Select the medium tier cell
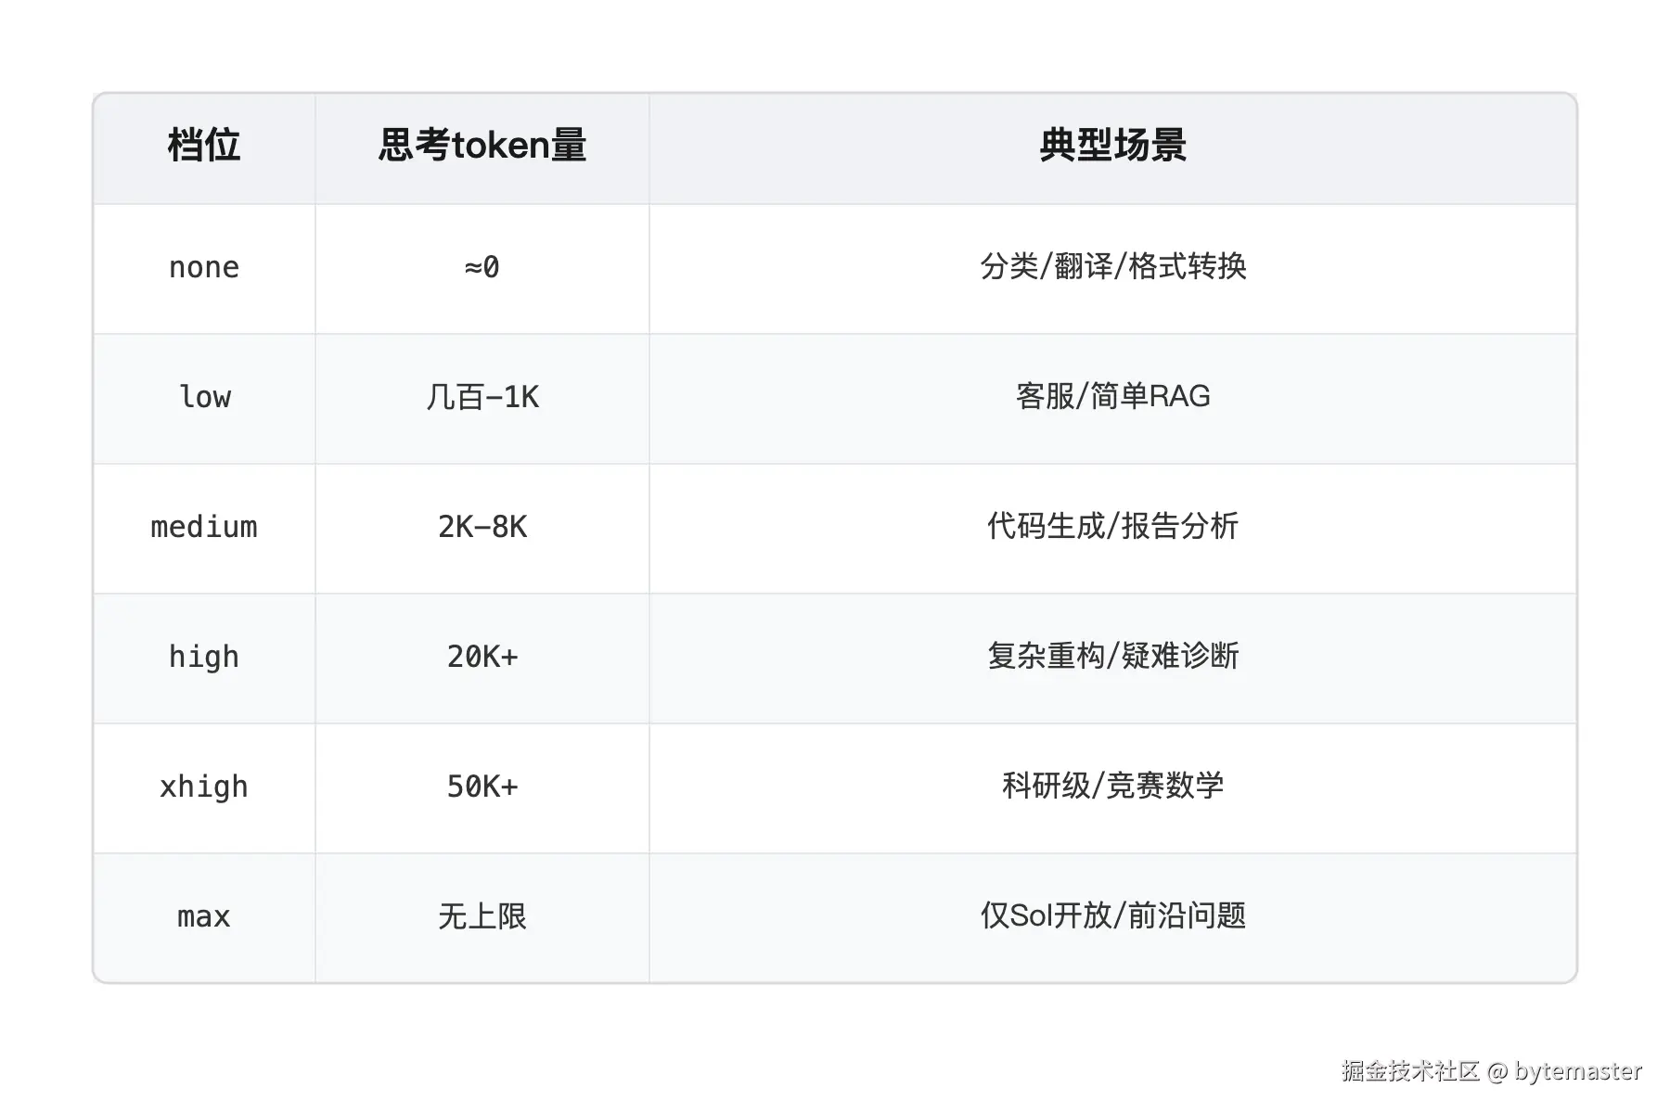1670x1113 pixels. (x=204, y=528)
